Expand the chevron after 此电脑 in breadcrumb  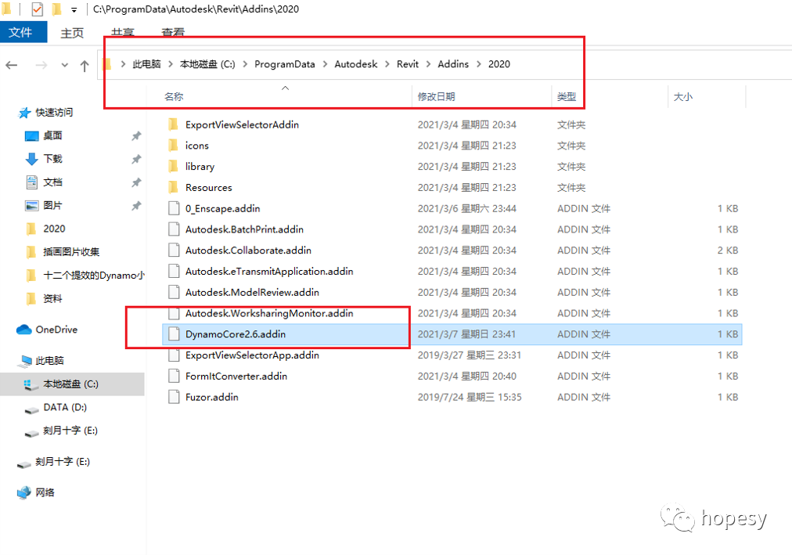click(x=171, y=64)
